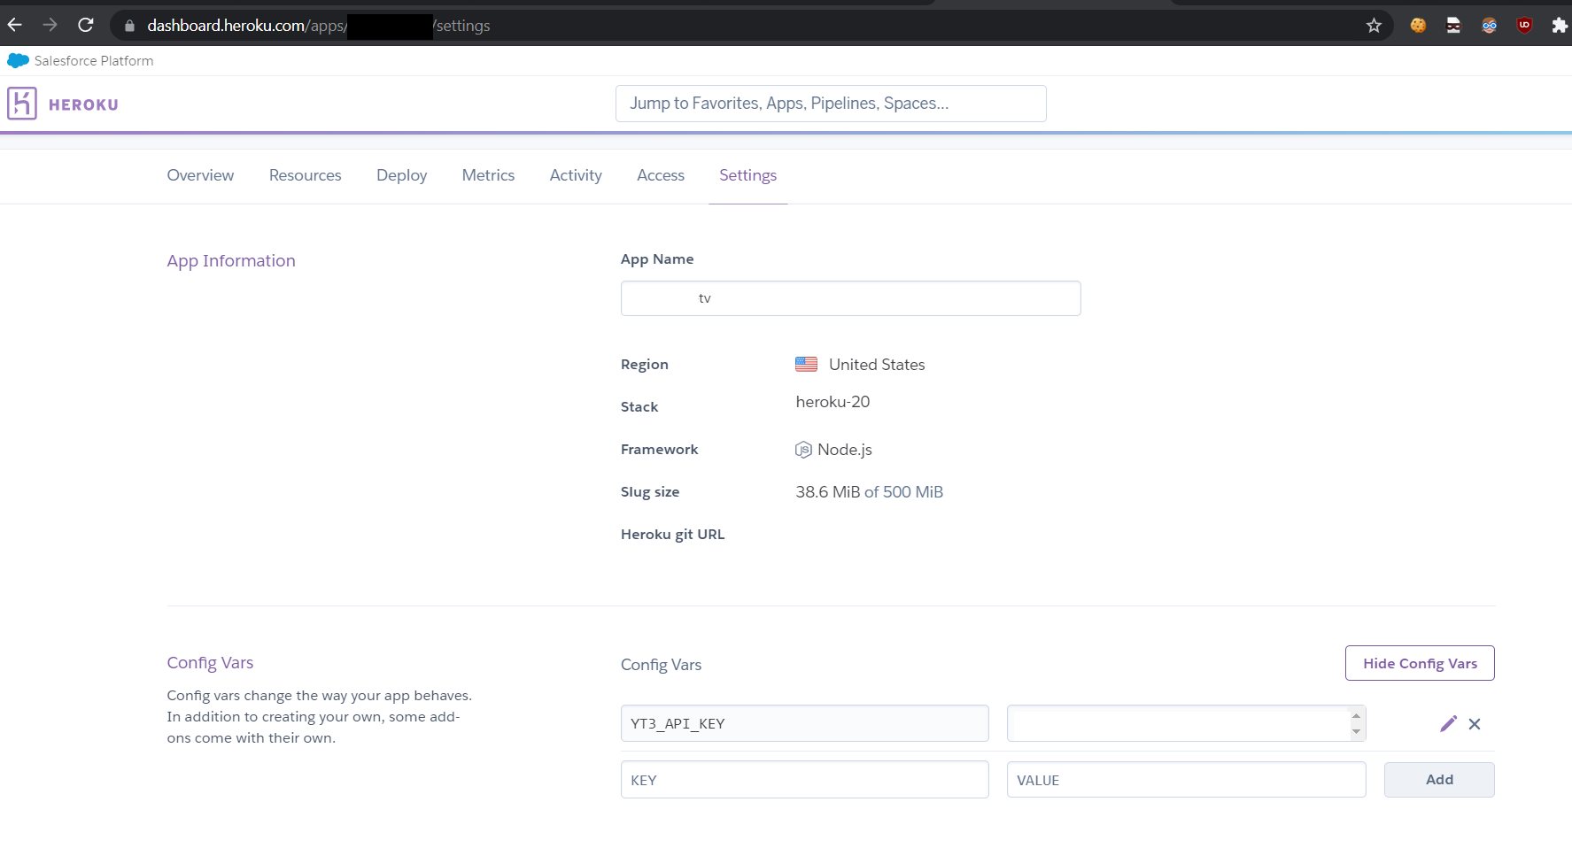Open the Overview tab
1572x856 pixels.
[x=200, y=175]
